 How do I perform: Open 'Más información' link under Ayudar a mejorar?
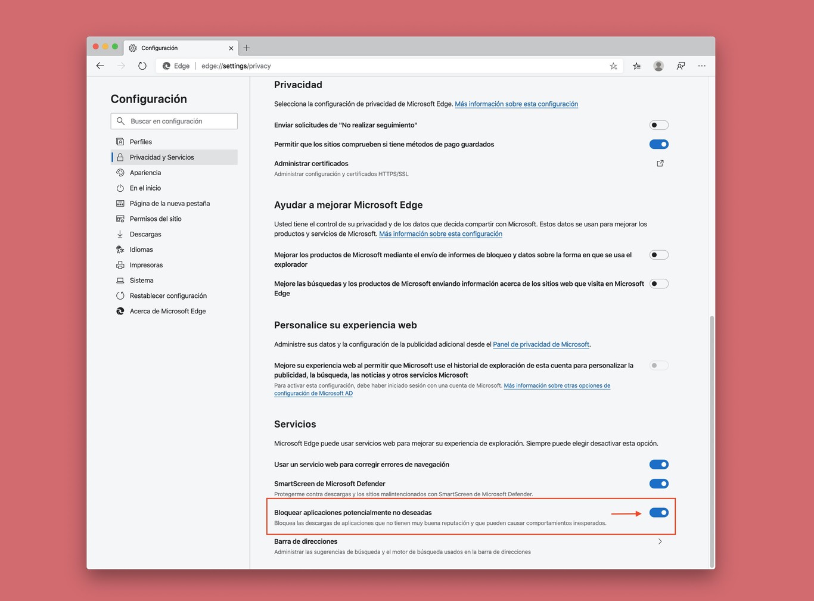[x=440, y=234]
